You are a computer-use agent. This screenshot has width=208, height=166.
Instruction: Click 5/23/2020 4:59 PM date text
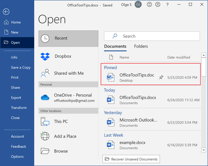[182, 77]
